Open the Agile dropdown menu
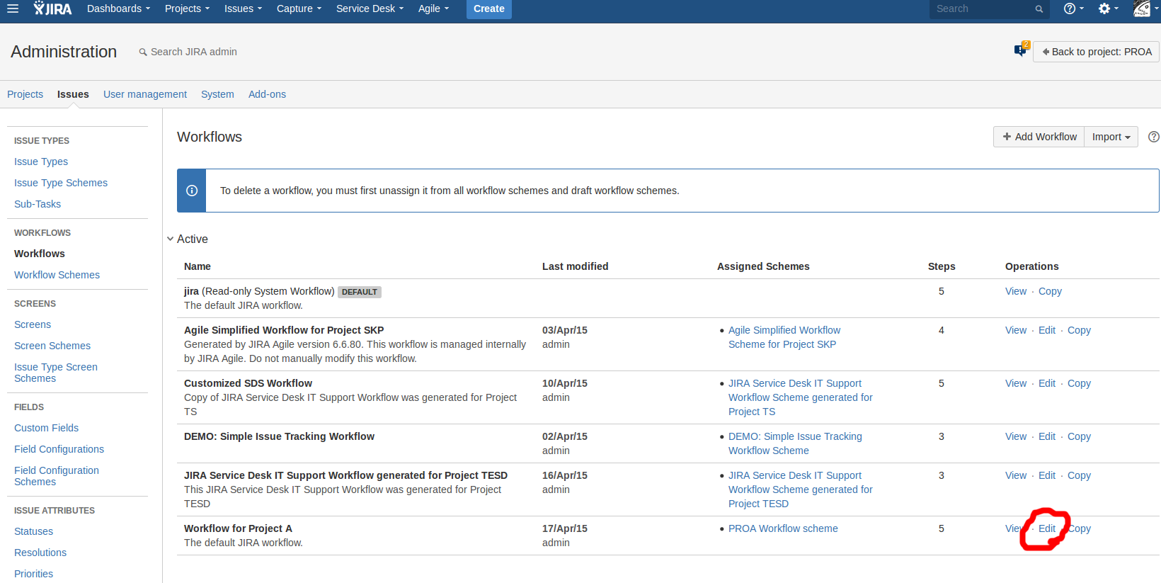This screenshot has height=583, width=1161. (x=433, y=9)
